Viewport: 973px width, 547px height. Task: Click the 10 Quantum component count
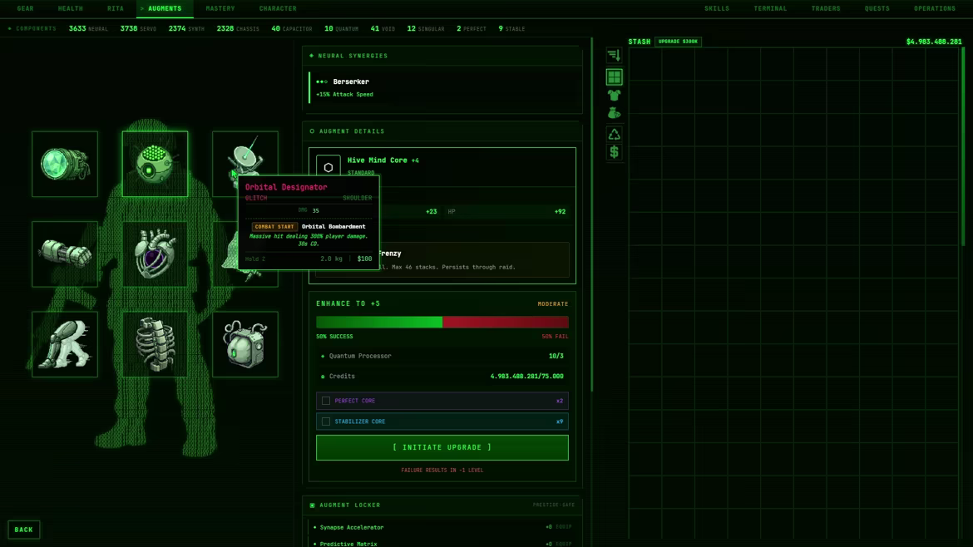point(341,28)
